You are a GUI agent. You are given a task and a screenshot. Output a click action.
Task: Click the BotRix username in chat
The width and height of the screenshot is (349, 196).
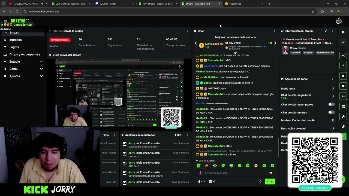point(208,83)
